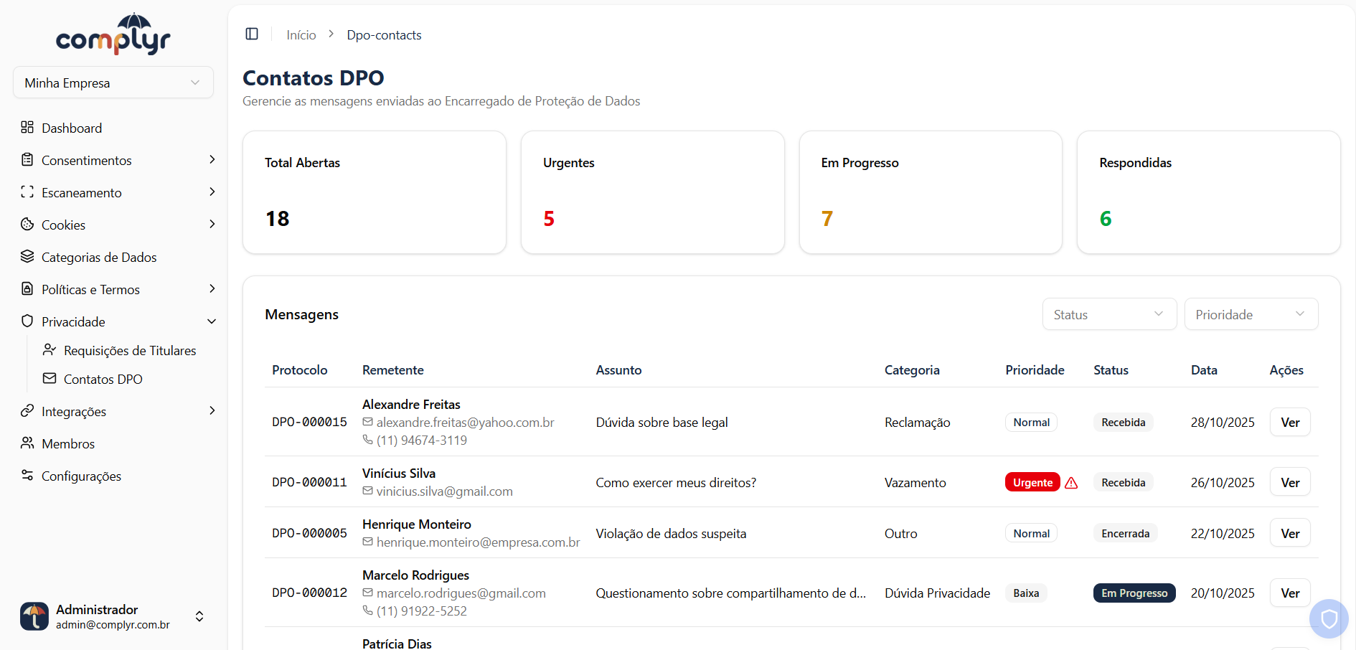Expand the Minha Empresa company selector

point(113,83)
